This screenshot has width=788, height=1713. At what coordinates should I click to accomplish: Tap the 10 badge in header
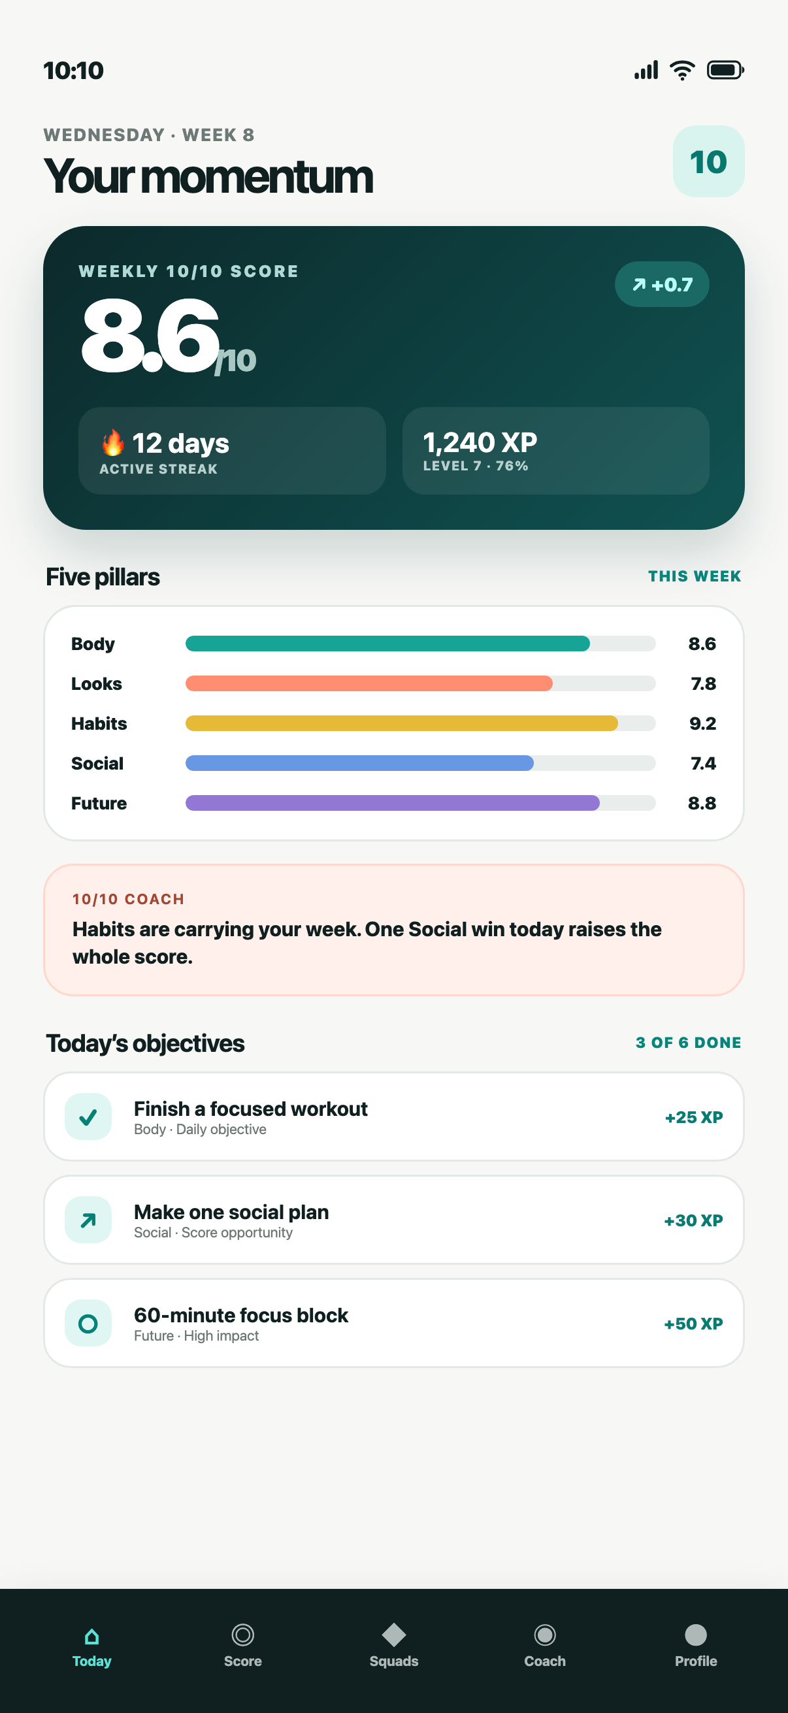pyautogui.click(x=708, y=161)
